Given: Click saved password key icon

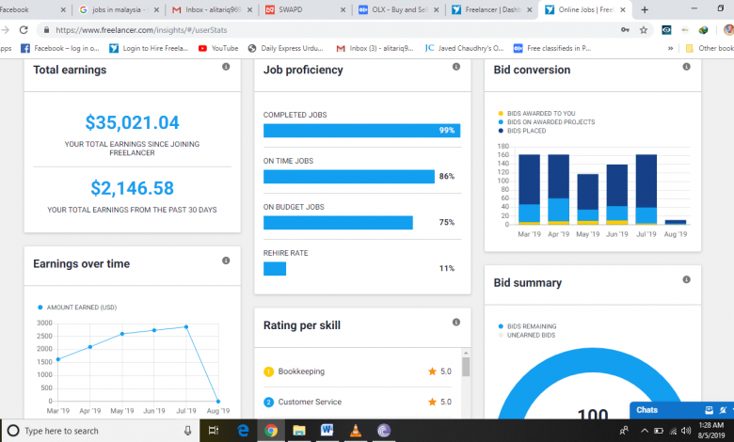Looking at the screenshot, I should click(625, 30).
